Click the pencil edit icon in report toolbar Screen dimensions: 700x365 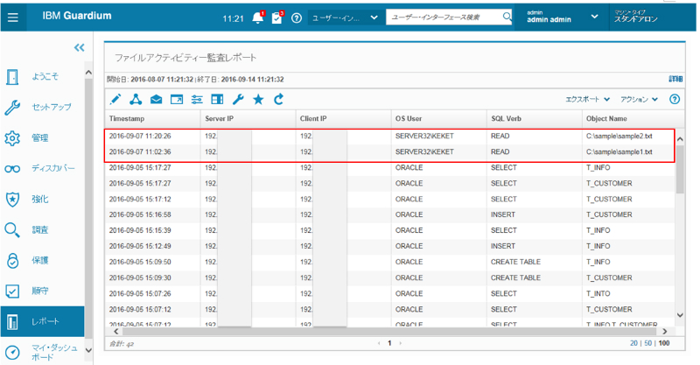pos(115,100)
